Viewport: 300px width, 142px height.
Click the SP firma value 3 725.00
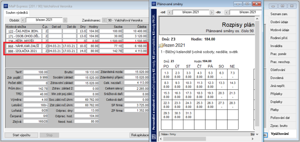point(136,105)
